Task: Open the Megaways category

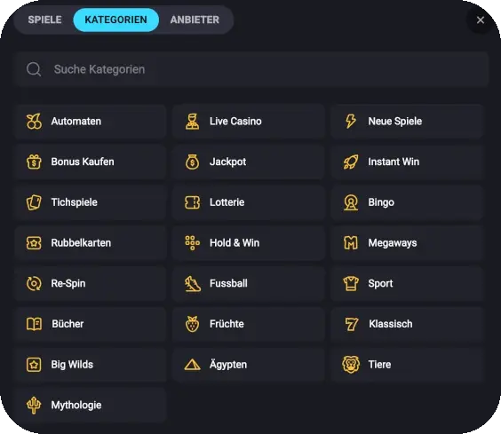Action: point(407,243)
